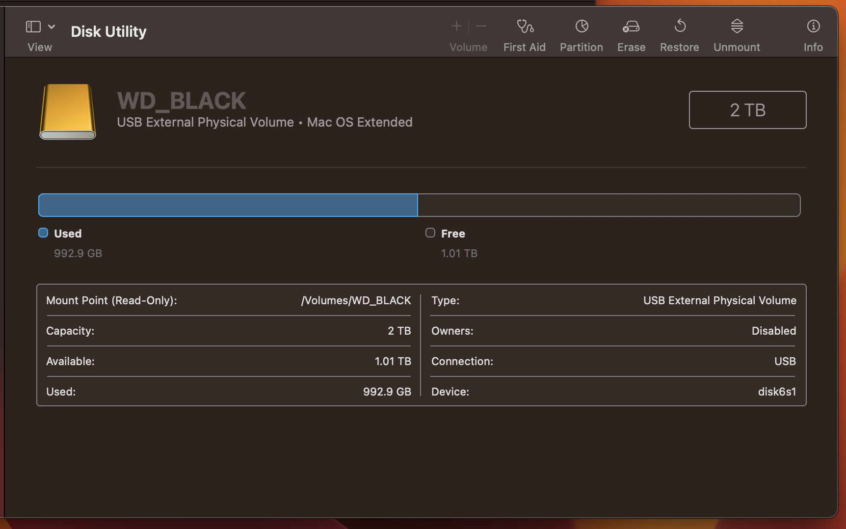Click the 'Disk Utility' window title

point(108,31)
